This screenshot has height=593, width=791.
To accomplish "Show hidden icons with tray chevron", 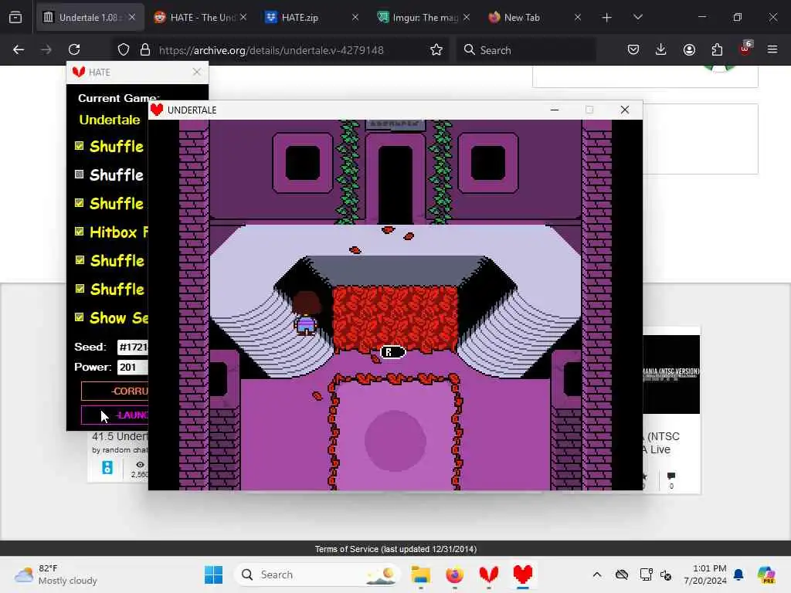I will pos(597,574).
